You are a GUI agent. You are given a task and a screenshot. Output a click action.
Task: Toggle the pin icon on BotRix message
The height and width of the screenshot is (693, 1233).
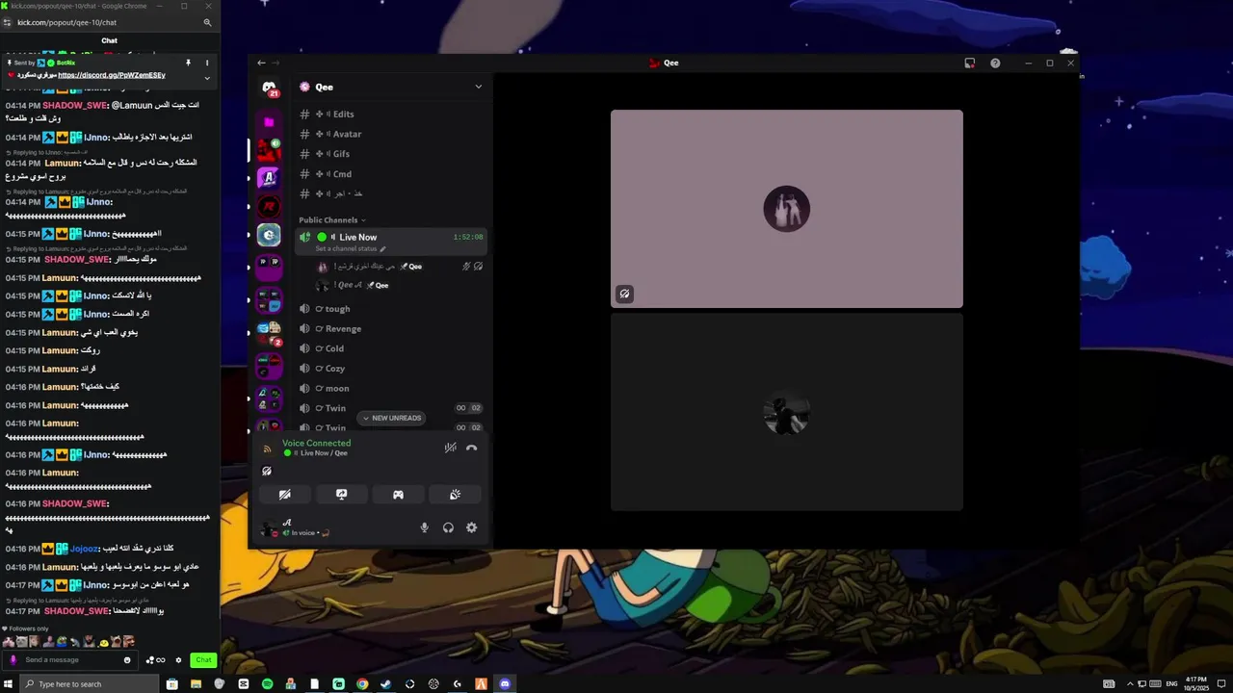189,63
